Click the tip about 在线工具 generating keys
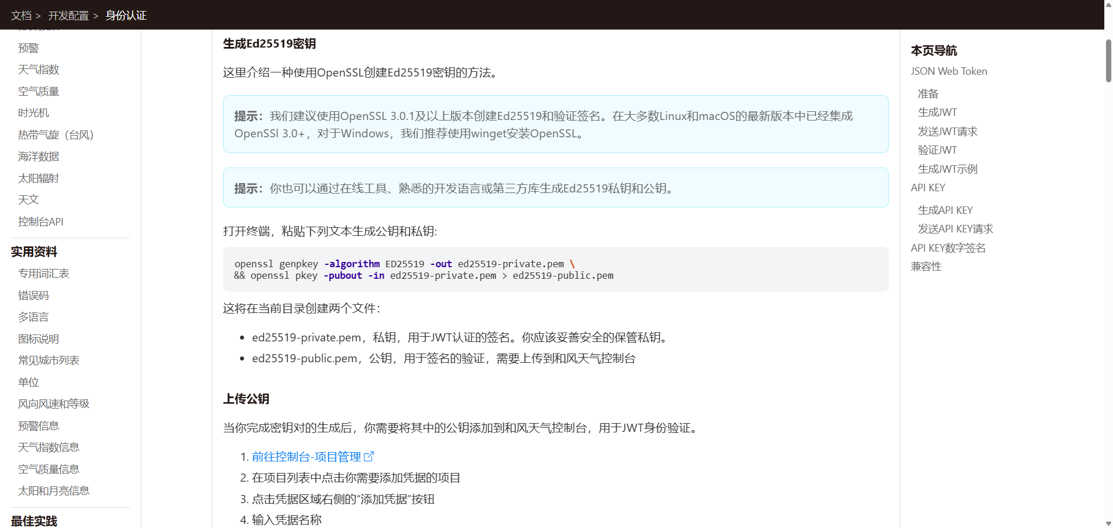The height and width of the screenshot is (528, 1113). pos(555,188)
